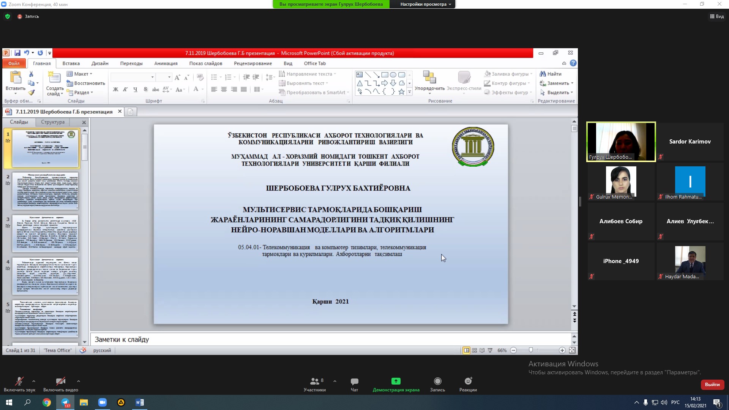This screenshot has height=410, width=729.
Task: Switch to the Дизайн ribbon tab
Action: [x=100, y=63]
